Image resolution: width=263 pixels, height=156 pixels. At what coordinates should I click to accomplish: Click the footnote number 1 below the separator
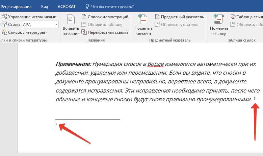tap(56, 124)
